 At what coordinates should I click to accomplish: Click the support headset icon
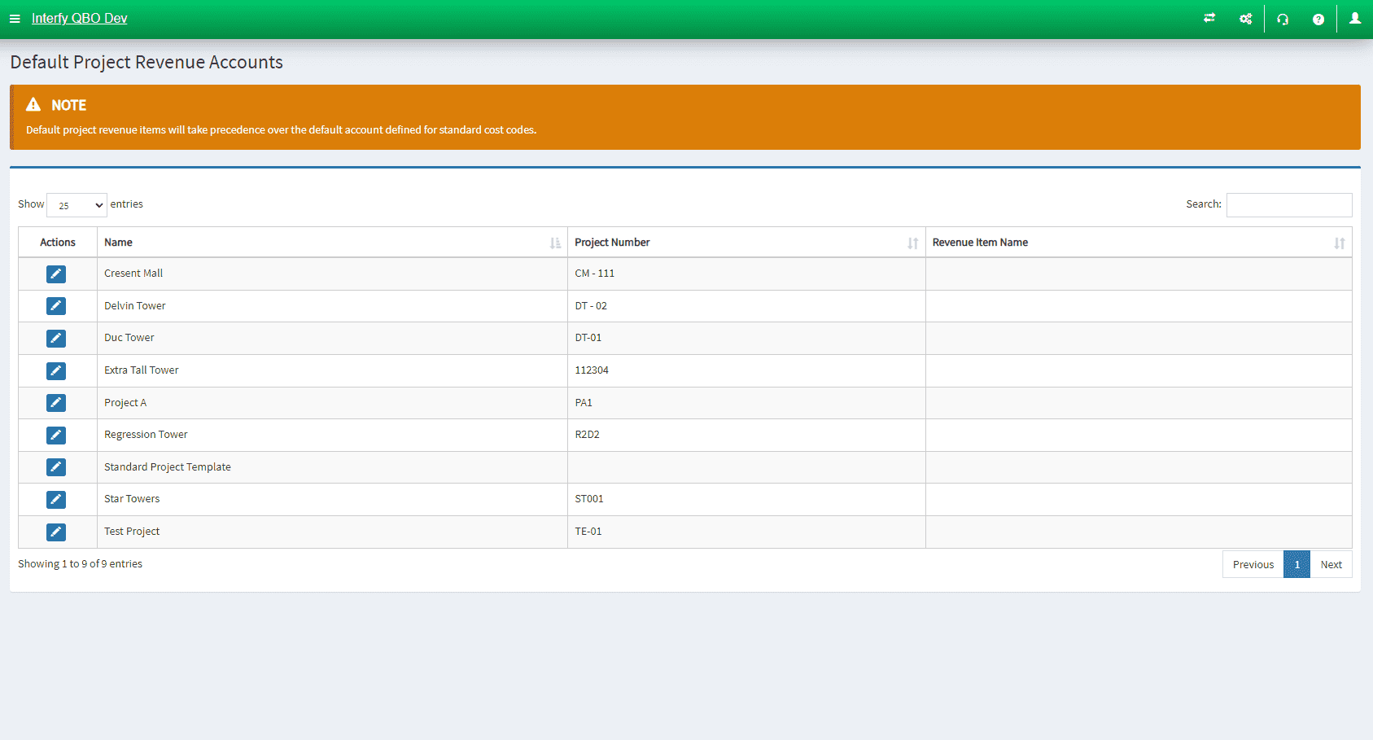click(1283, 19)
